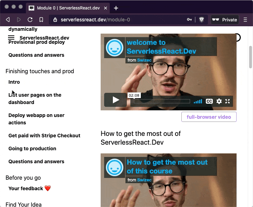Open Deploy webapp on user actions
This screenshot has height=207, width=253.
coord(36,119)
